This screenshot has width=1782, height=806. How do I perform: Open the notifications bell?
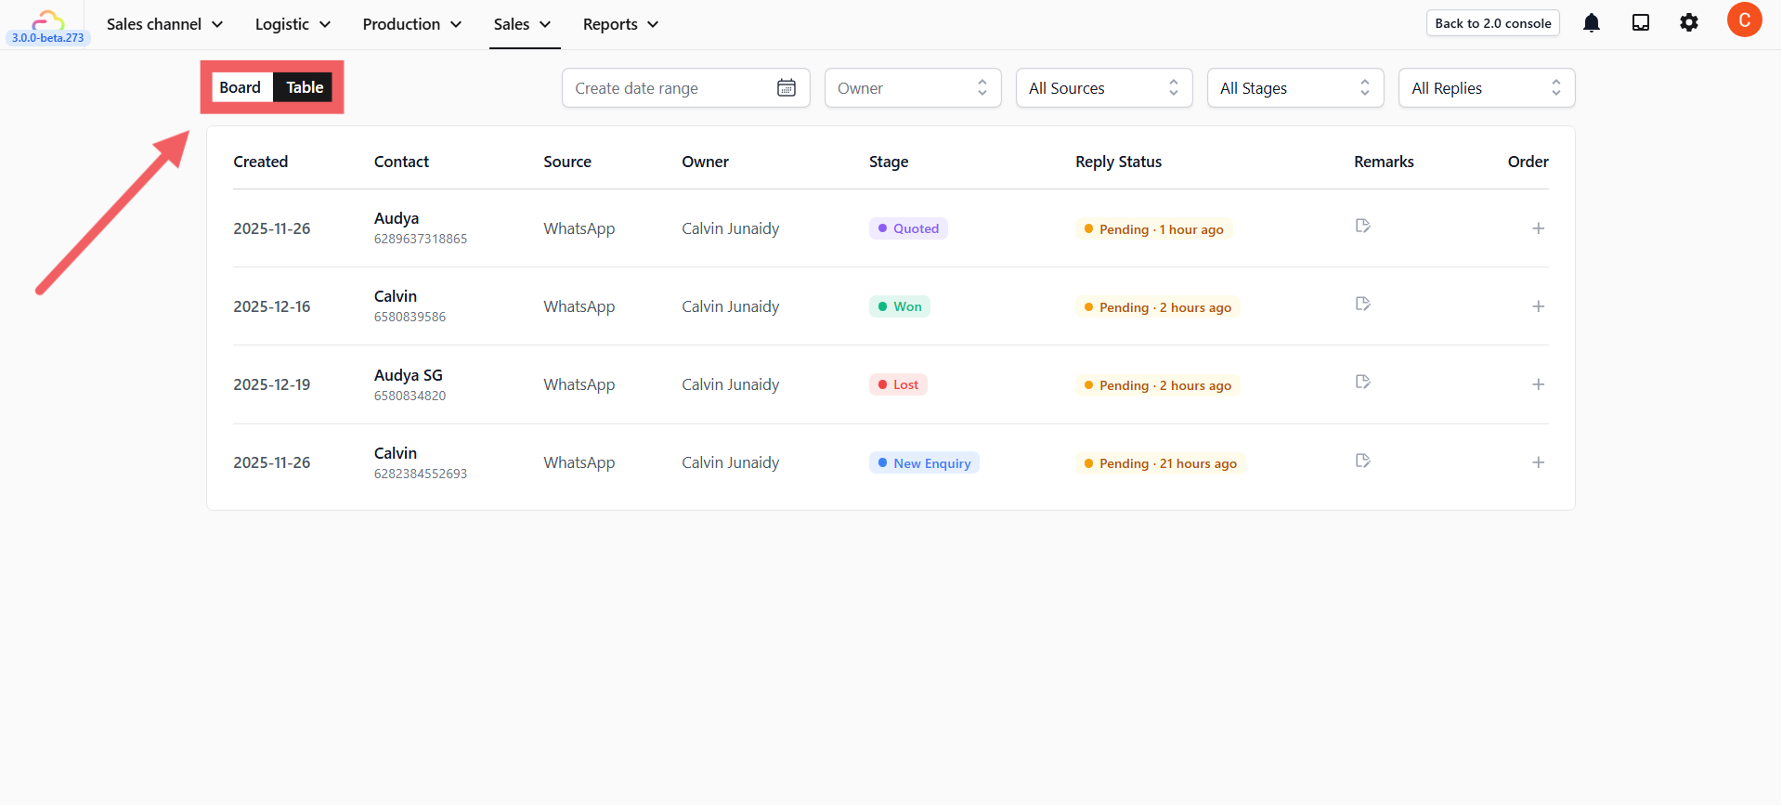pyautogui.click(x=1592, y=23)
